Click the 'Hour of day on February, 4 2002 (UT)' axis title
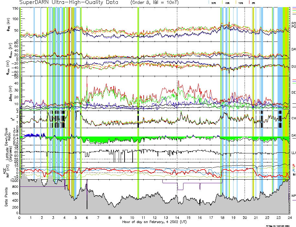 click(x=154, y=222)
